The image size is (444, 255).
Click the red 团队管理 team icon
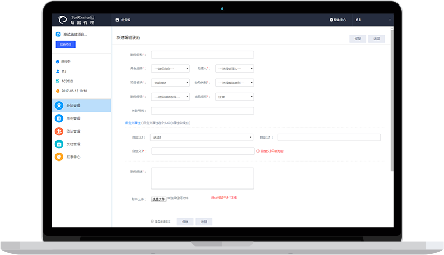point(59,131)
